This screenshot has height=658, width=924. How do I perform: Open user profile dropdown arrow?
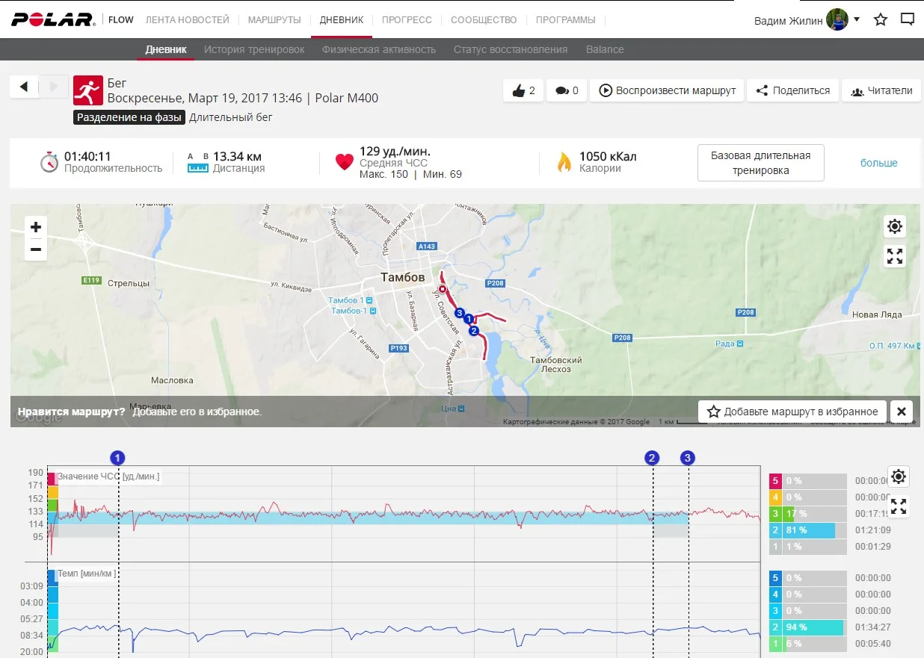857,19
